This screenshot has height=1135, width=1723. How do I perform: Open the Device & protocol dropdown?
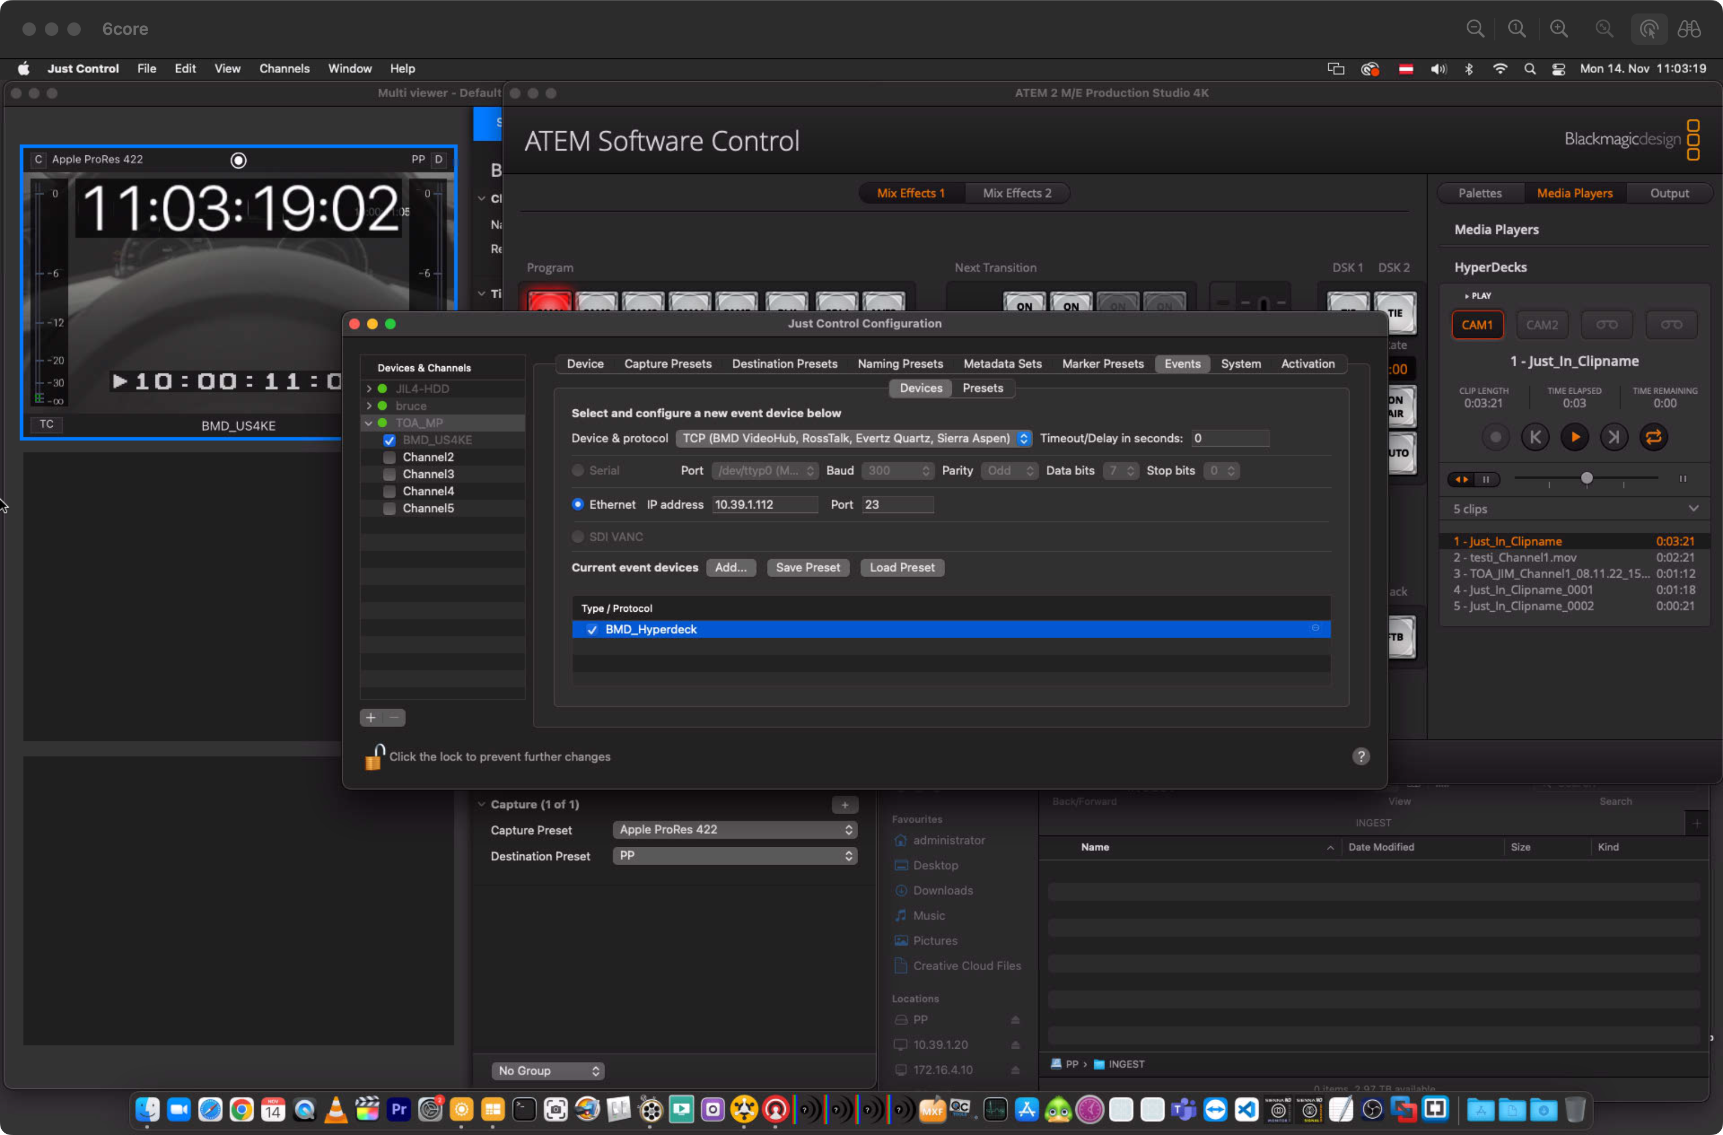click(x=853, y=439)
